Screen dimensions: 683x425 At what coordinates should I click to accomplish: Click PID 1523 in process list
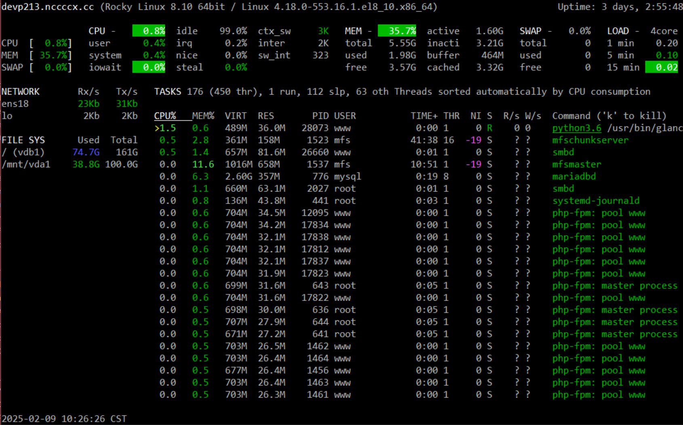click(318, 140)
